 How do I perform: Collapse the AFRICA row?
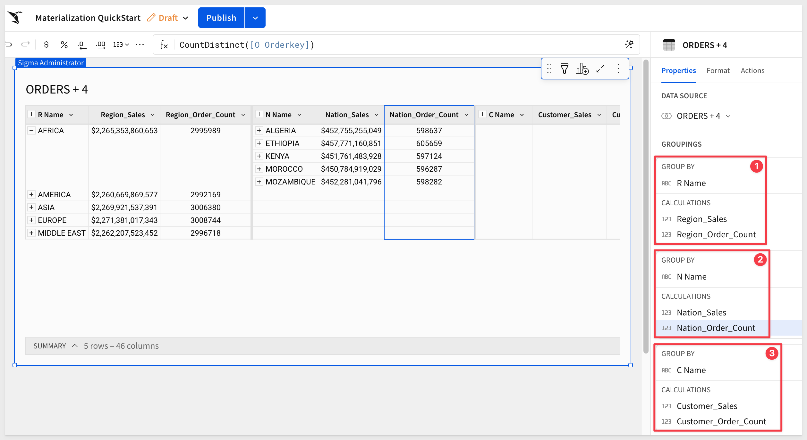31,130
